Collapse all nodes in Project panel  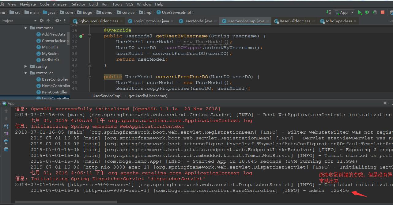pos(48,21)
